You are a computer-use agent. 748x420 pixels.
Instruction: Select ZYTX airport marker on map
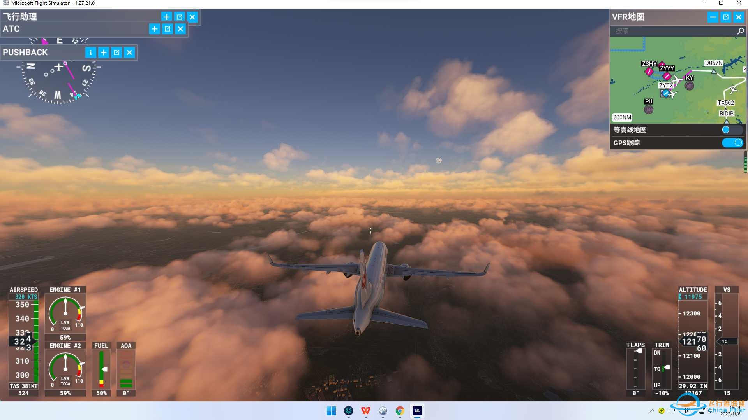665,93
